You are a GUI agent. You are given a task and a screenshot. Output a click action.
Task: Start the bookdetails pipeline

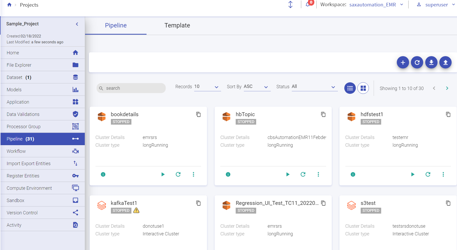pyautogui.click(x=163, y=174)
